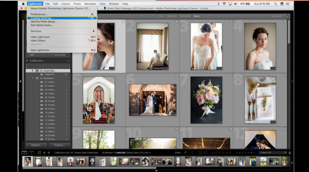Click the minus icon in Collections header

click(x=65, y=61)
